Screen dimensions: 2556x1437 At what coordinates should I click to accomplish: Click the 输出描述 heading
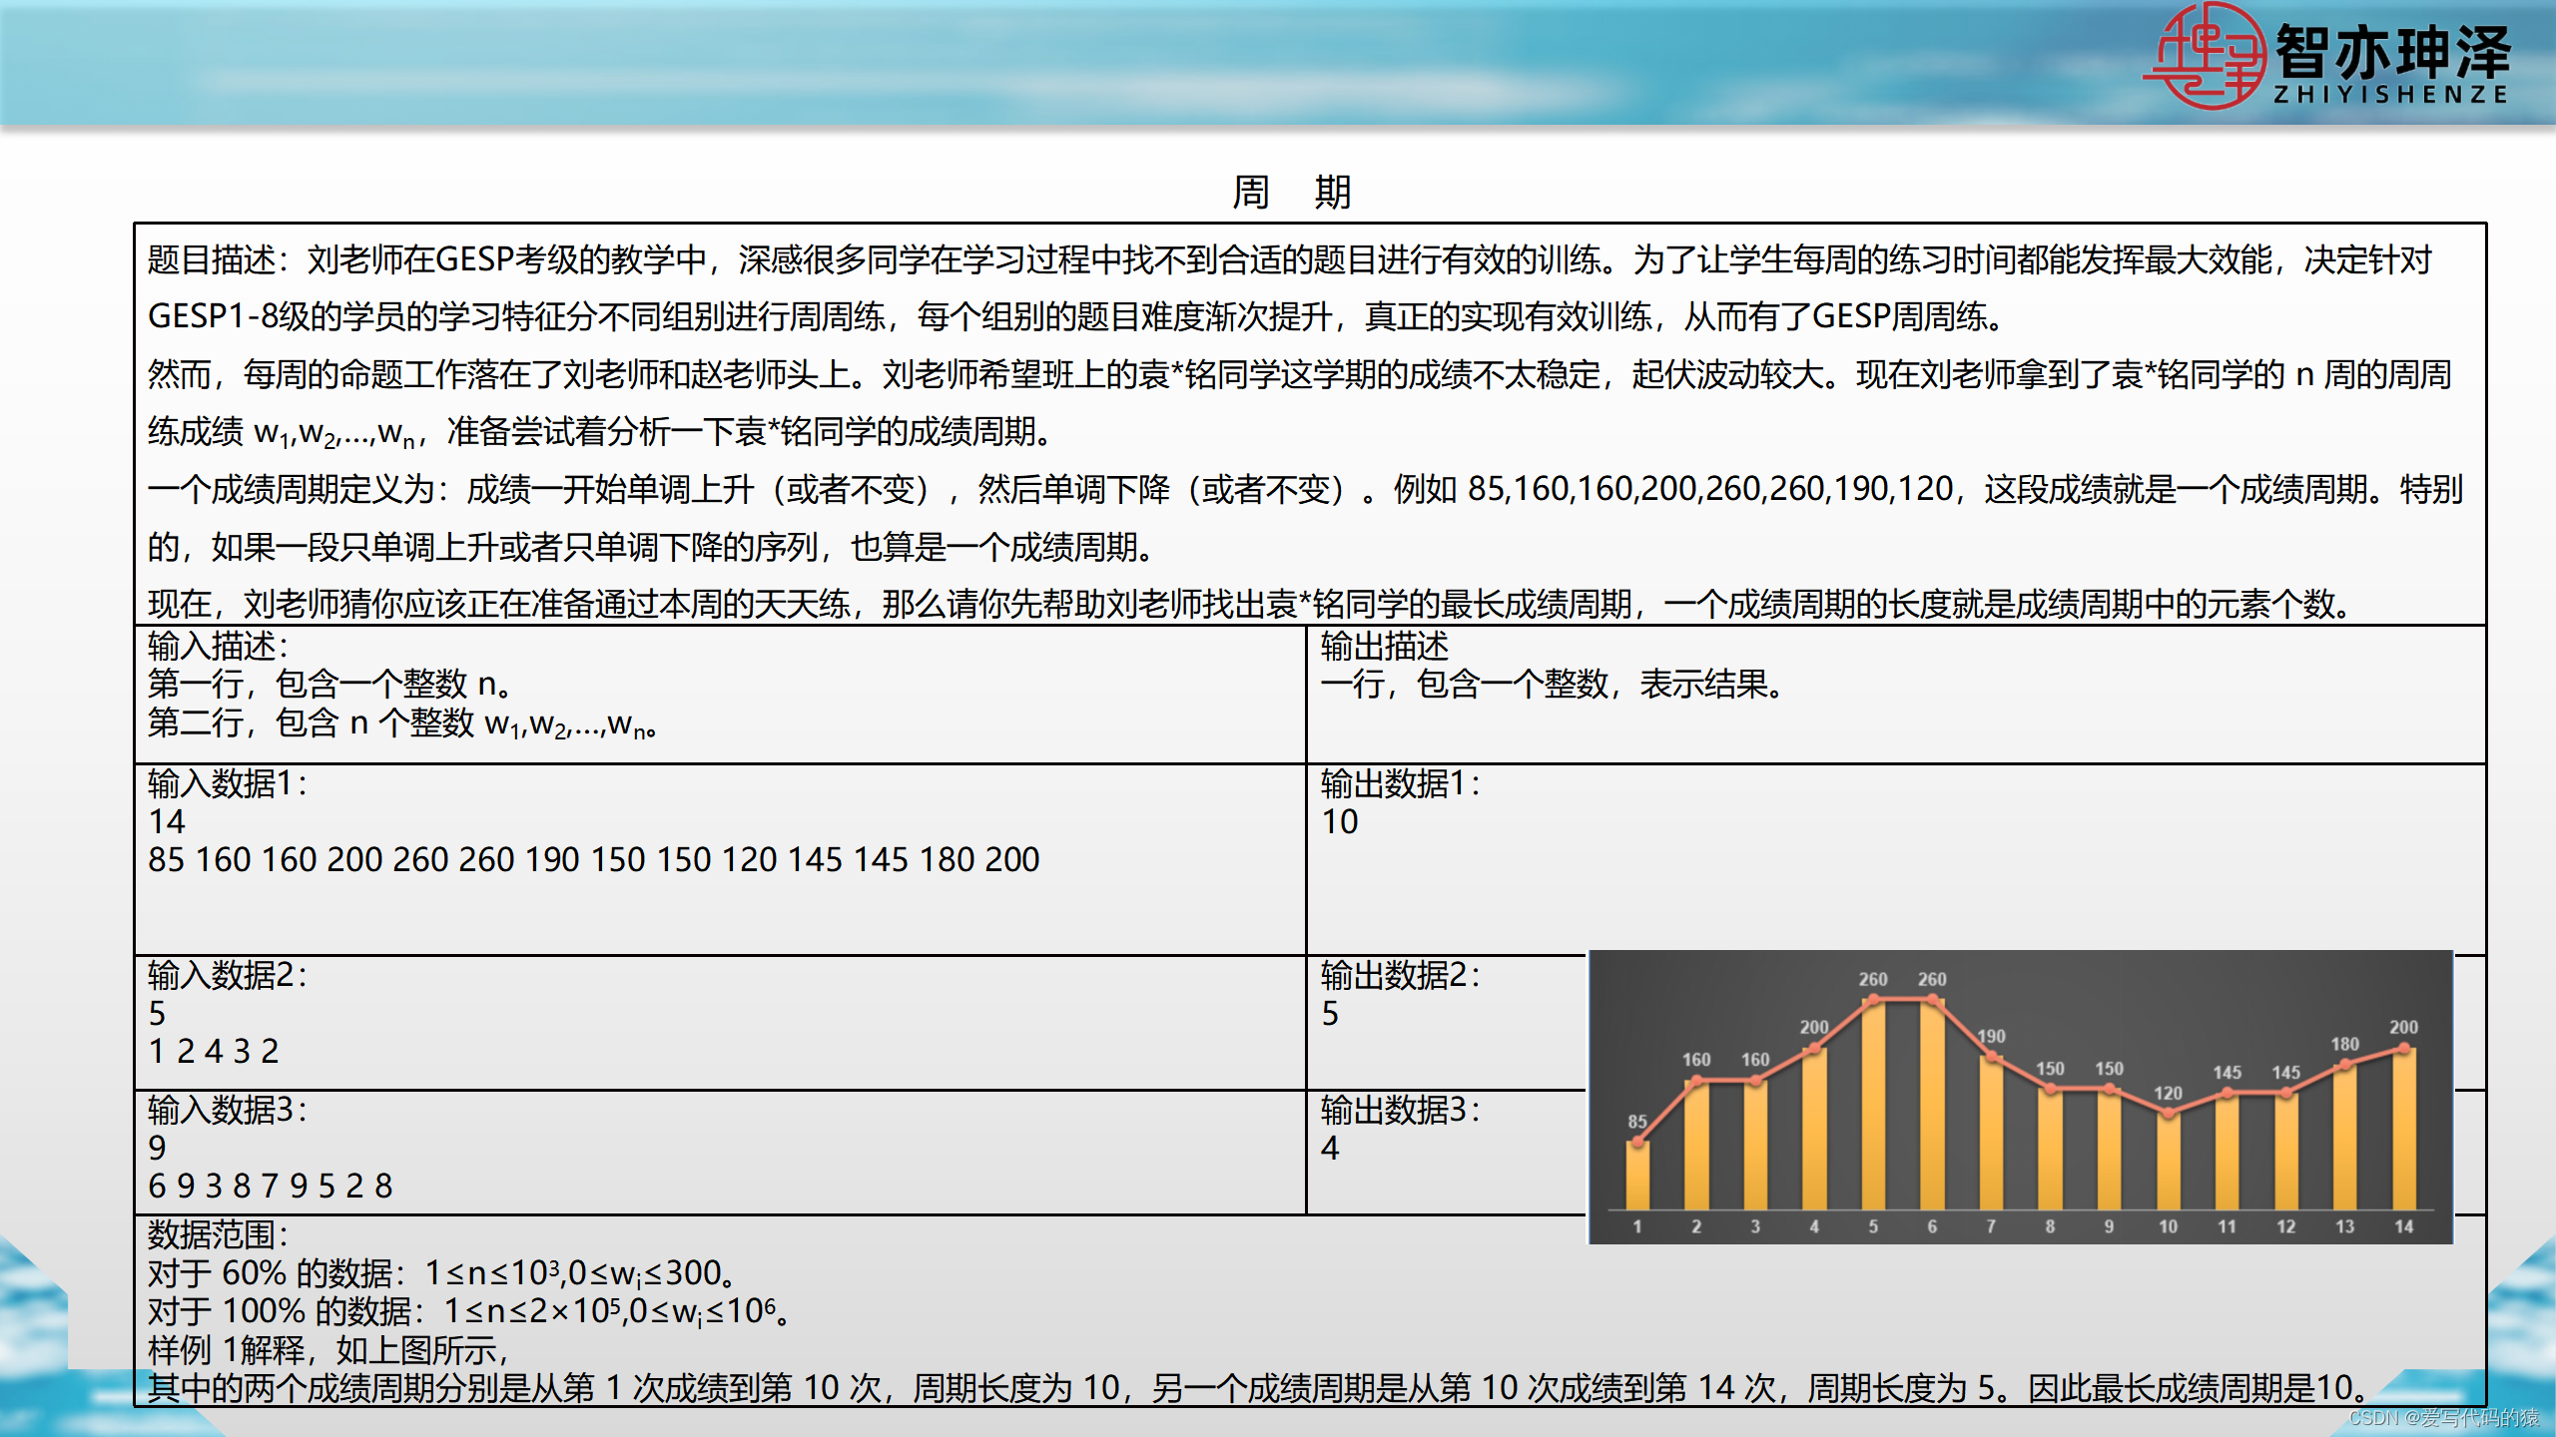1384,647
